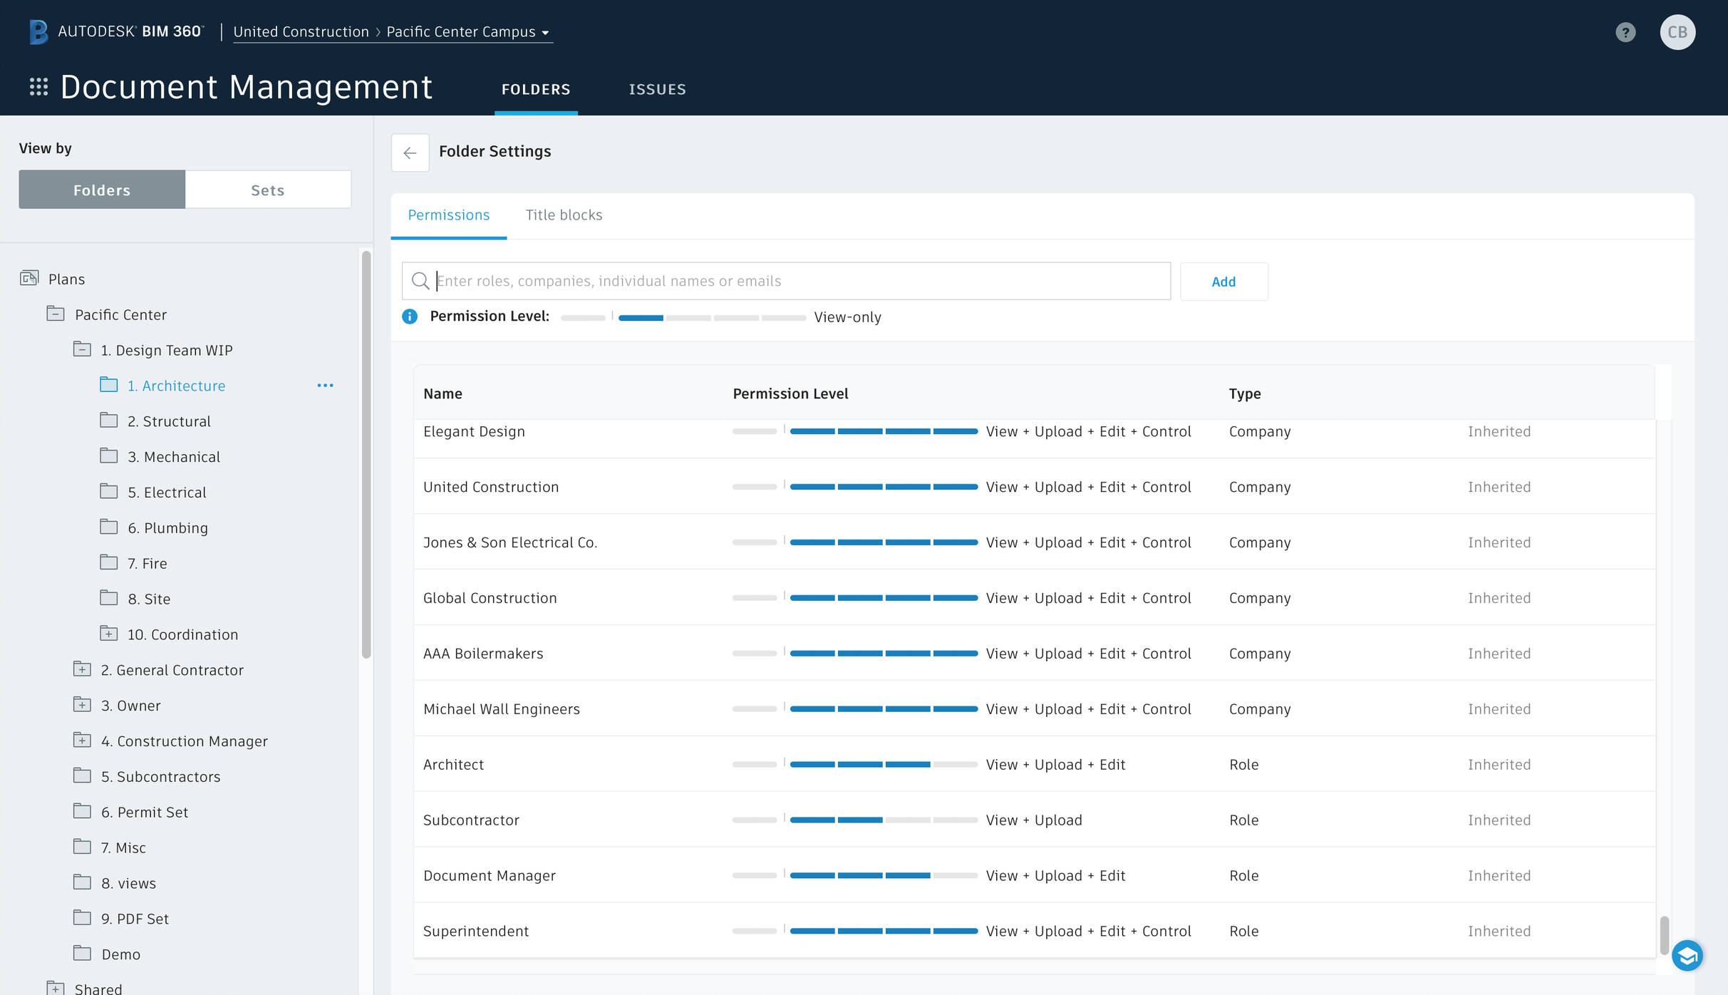Screen dimensions: 1728x995
Task: Switch to the Title blocks tab
Action: click(564, 215)
